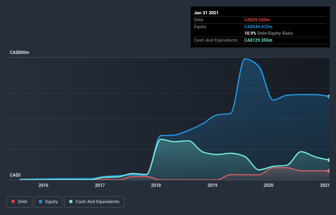Viewport: 336px width, 215px height.
Task: Click the Debt row label in tooltip
Action: pos(198,20)
